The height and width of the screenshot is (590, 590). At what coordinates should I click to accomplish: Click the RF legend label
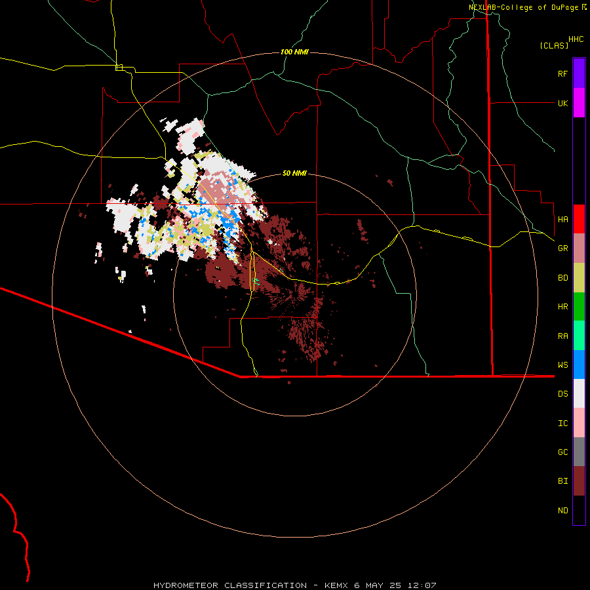point(562,73)
